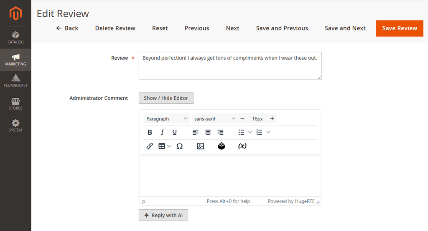Image resolution: width=428 pixels, height=231 pixels.
Task: Click the insert image icon
Action: pos(200,146)
